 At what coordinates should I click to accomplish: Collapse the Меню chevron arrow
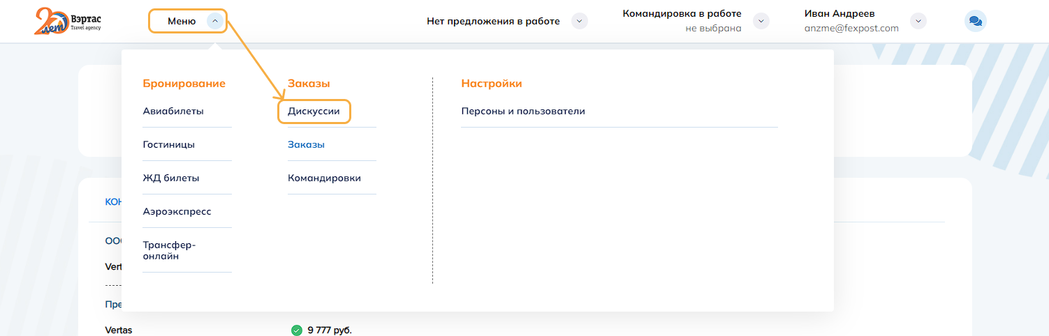tap(215, 22)
